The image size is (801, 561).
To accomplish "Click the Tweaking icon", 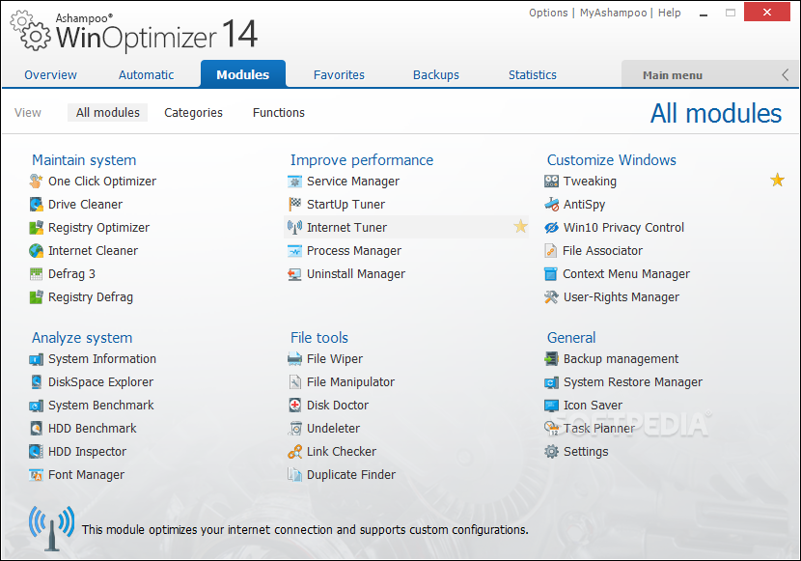I will pyautogui.click(x=551, y=182).
